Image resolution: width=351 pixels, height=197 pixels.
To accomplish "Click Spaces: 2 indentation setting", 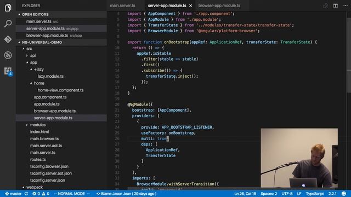I will coord(269,194).
